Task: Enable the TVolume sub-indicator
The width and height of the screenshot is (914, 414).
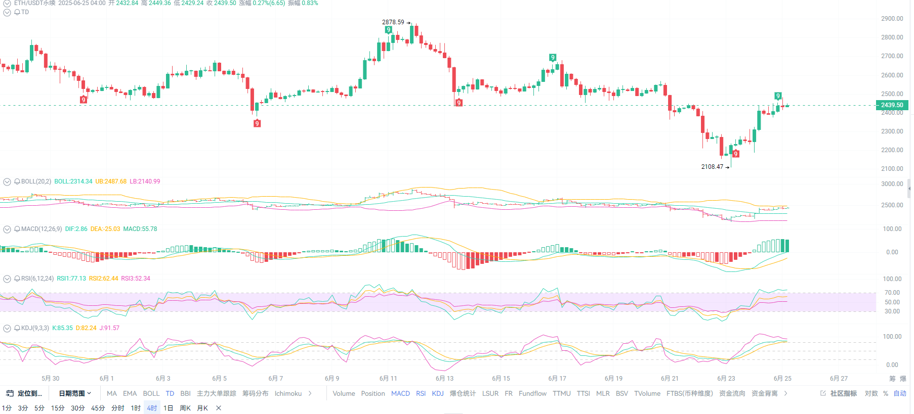Action: tap(647, 393)
